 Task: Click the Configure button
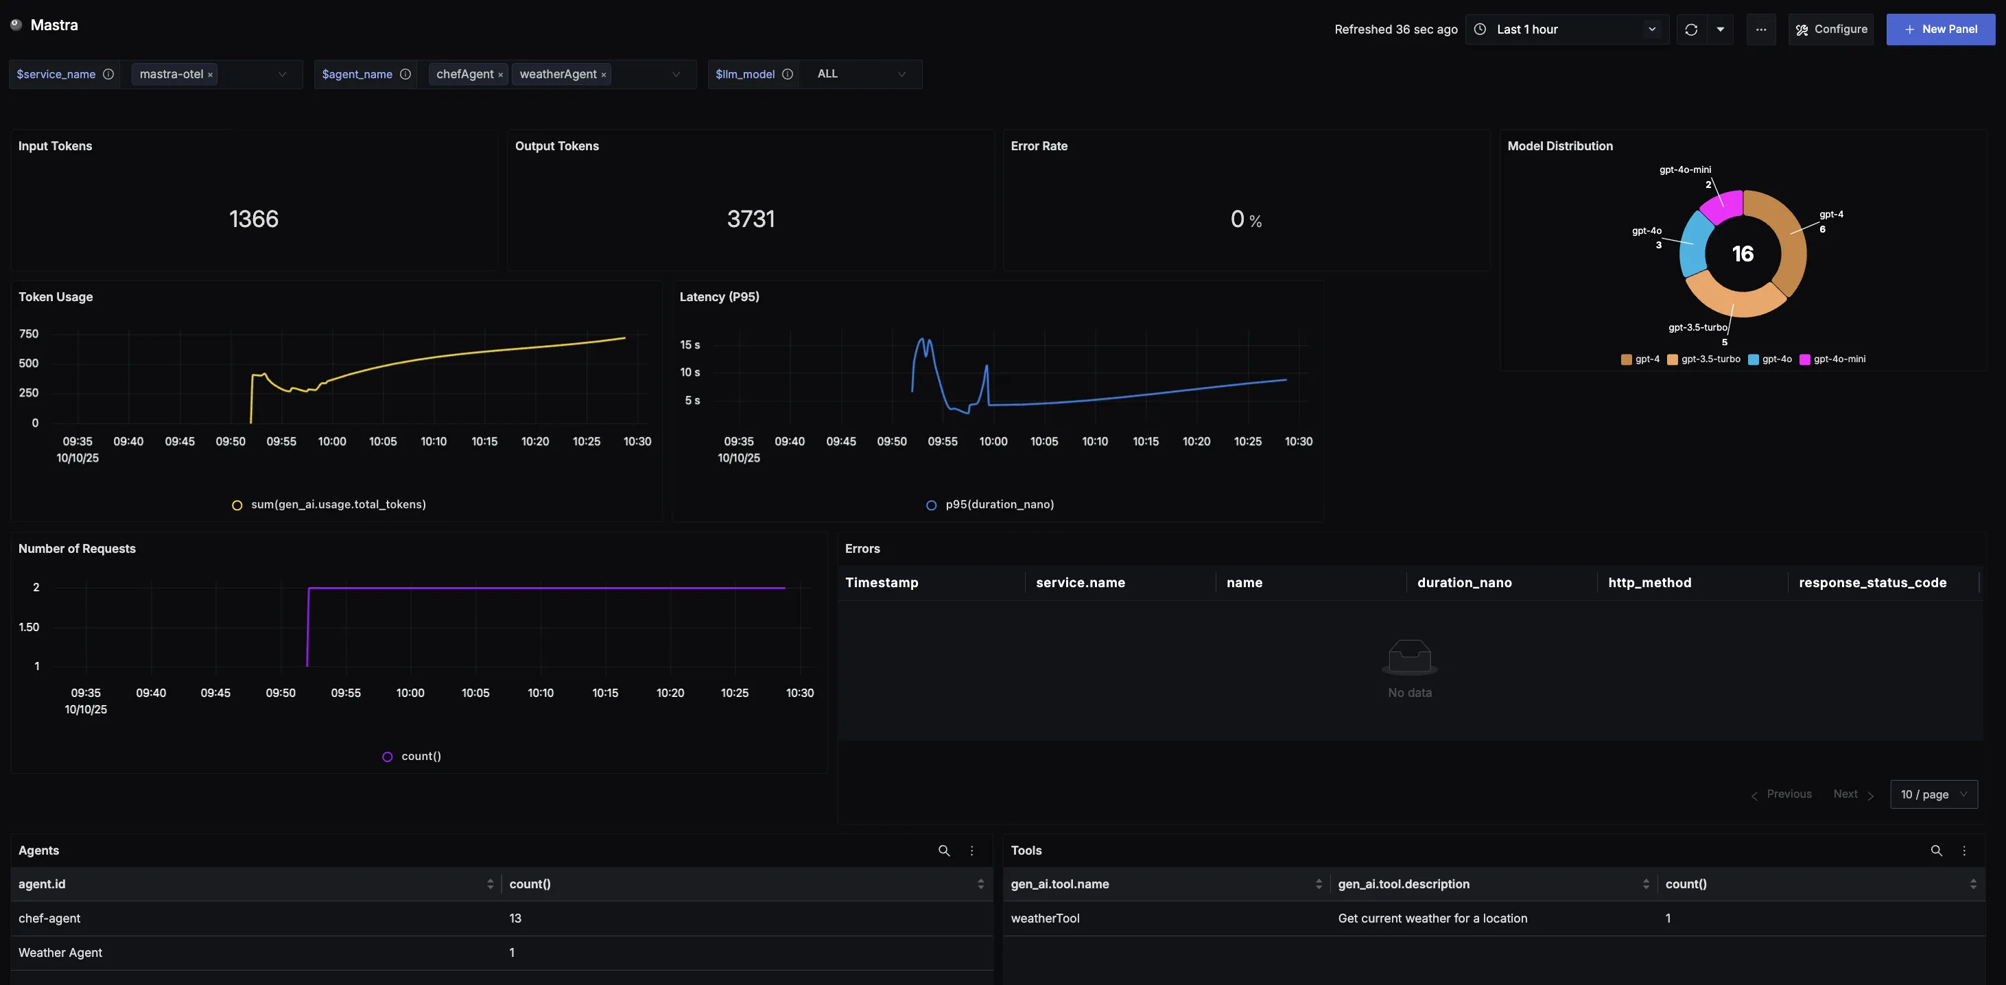click(x=1831, y=29)
